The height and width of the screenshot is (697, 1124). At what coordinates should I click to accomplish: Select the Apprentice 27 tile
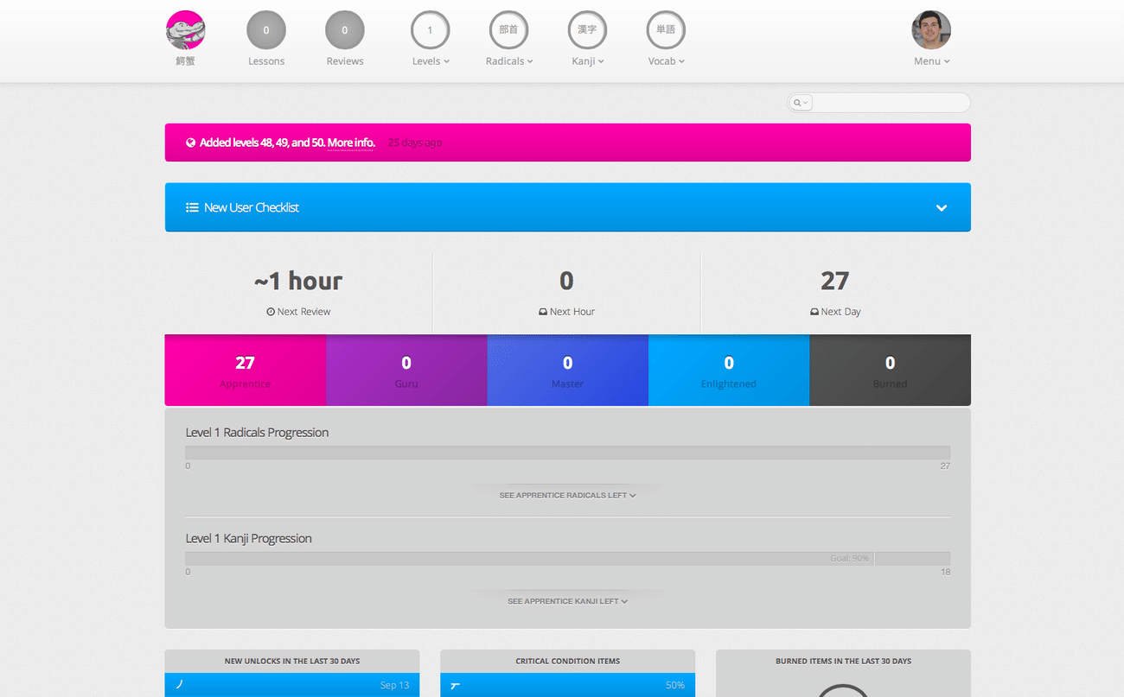pyautogui.click(x=246, y=370)
